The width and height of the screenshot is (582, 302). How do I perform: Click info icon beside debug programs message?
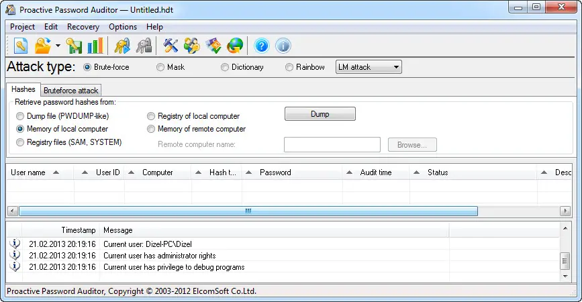click(15, 266)
